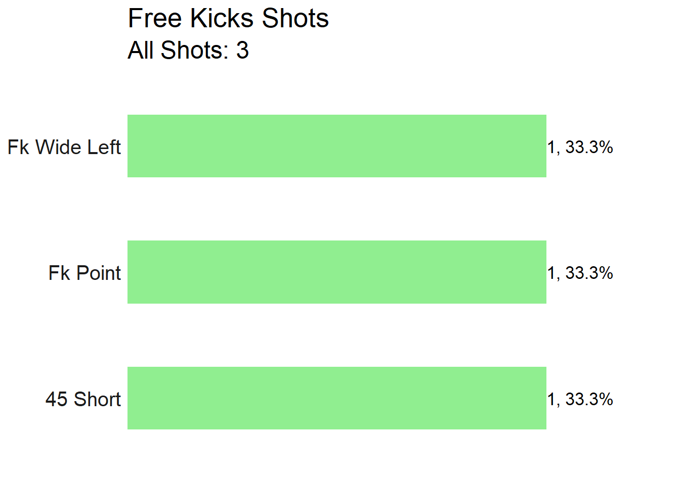Screen dimensions: 680x485
Task: Click the 45 Short green bar
Action: pyautogui.click(x=337, y=398)
